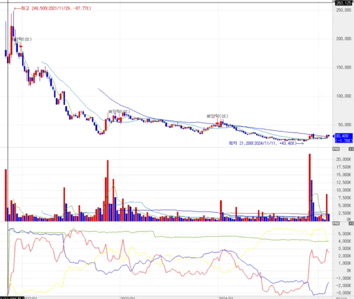Click the 250,000 price axis value

tap(344, 10)
